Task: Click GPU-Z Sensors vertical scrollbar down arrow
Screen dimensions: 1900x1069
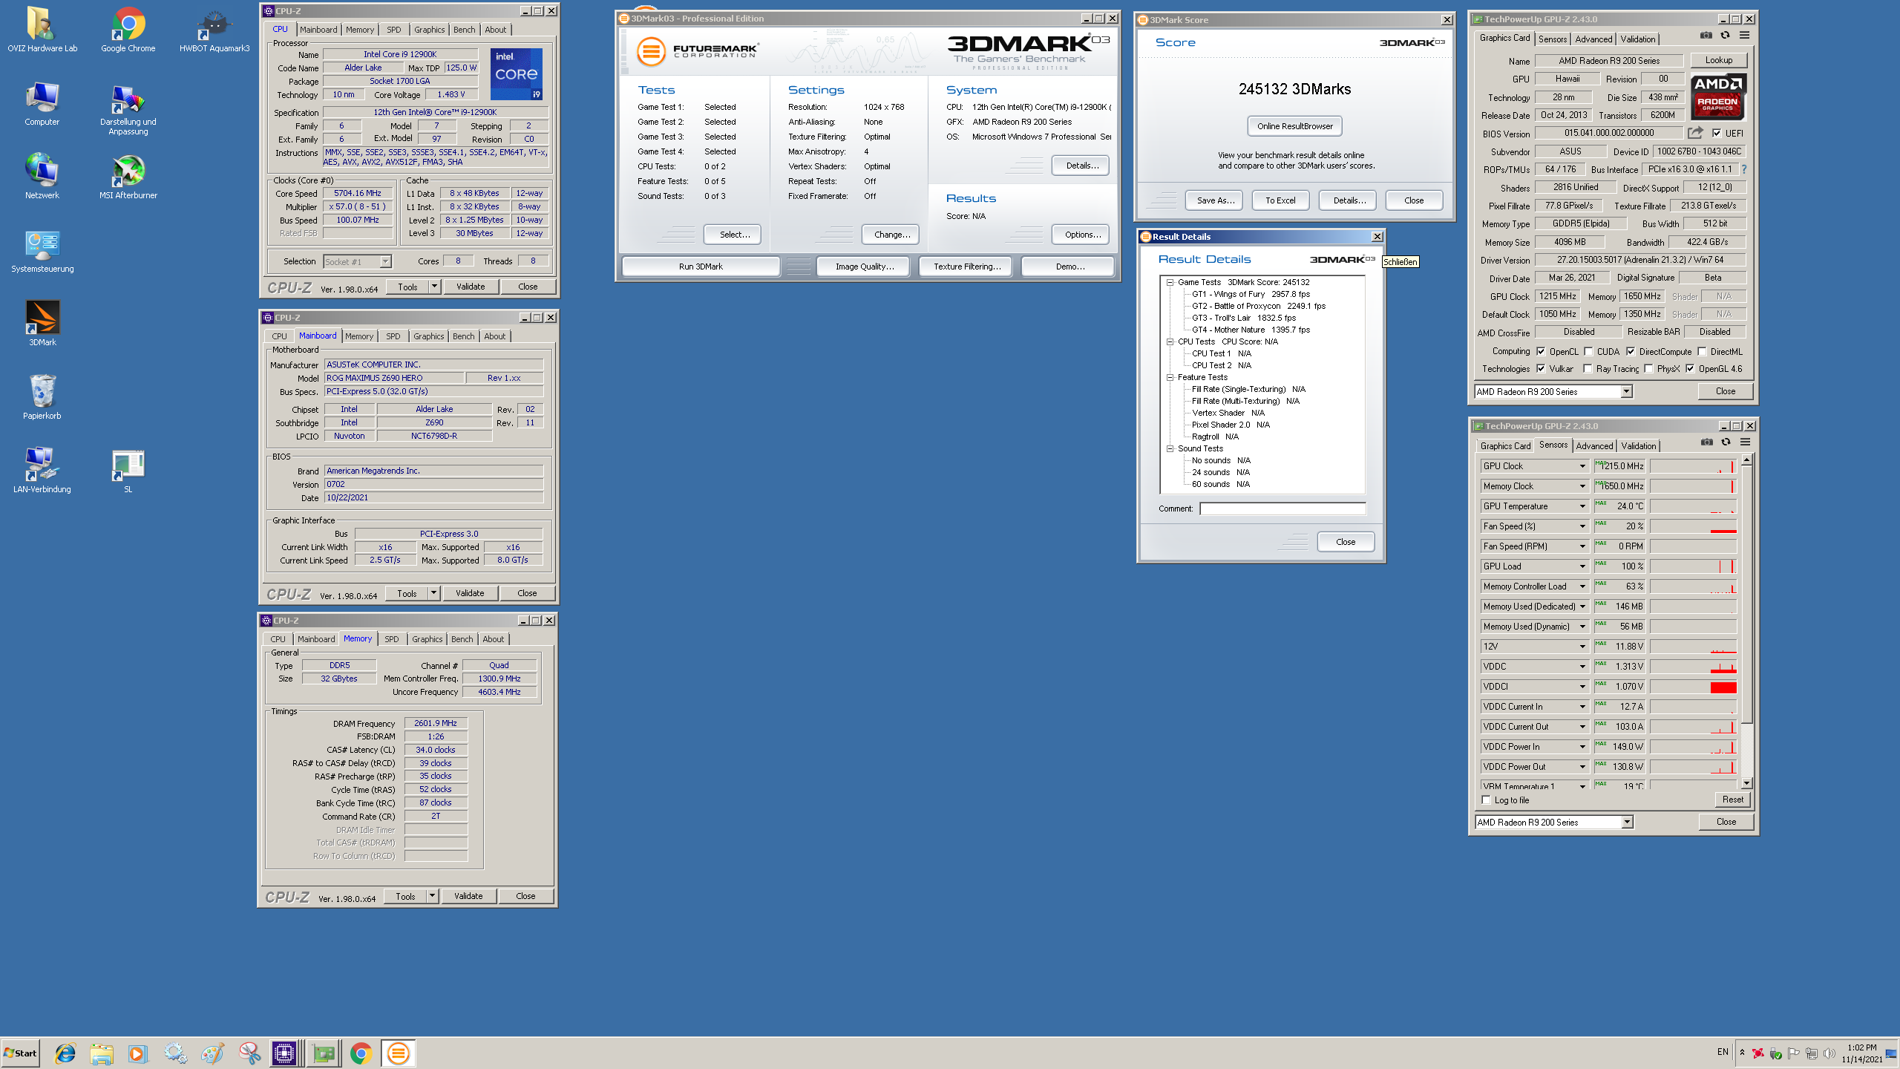Action: pyautogui.click(x=1746, y=783)
